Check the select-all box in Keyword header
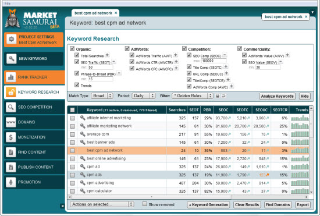 pos(72,110)
